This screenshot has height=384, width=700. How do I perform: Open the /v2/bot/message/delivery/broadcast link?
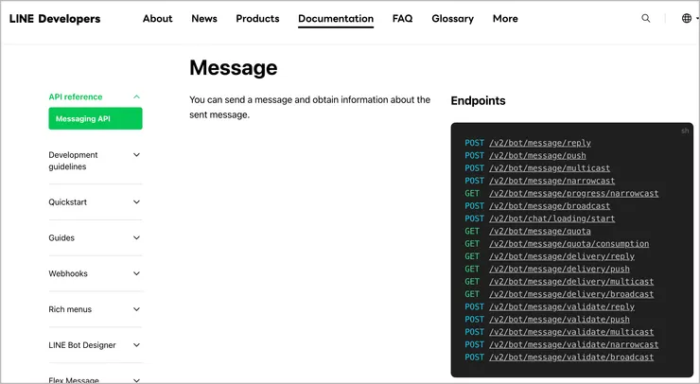[571, 294]
